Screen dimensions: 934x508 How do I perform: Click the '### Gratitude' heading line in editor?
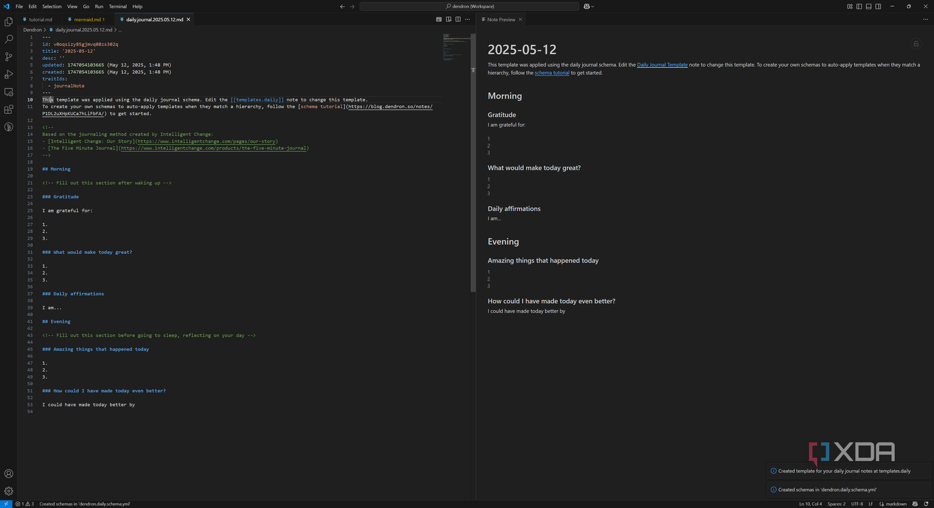(60, 197)
